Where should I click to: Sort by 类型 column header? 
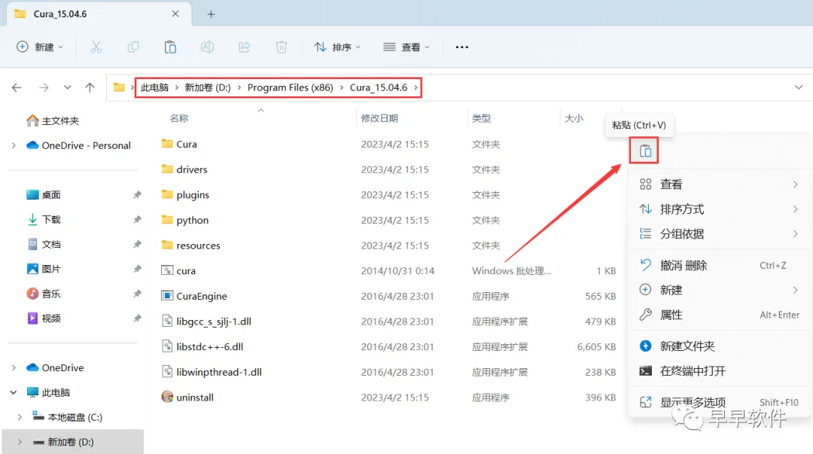click(481, 118)
